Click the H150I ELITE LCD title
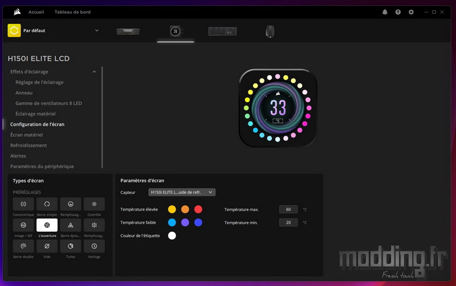This screenshot has height=286, width=456. (x=39, y=59)
